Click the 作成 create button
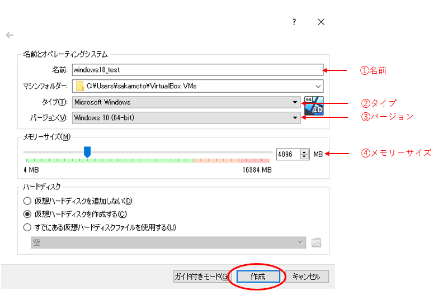Viewport: 443px width, 305px height. point(258,277)
